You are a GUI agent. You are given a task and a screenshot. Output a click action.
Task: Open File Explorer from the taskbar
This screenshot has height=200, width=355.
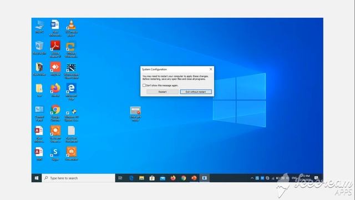(x=141, y=178)
